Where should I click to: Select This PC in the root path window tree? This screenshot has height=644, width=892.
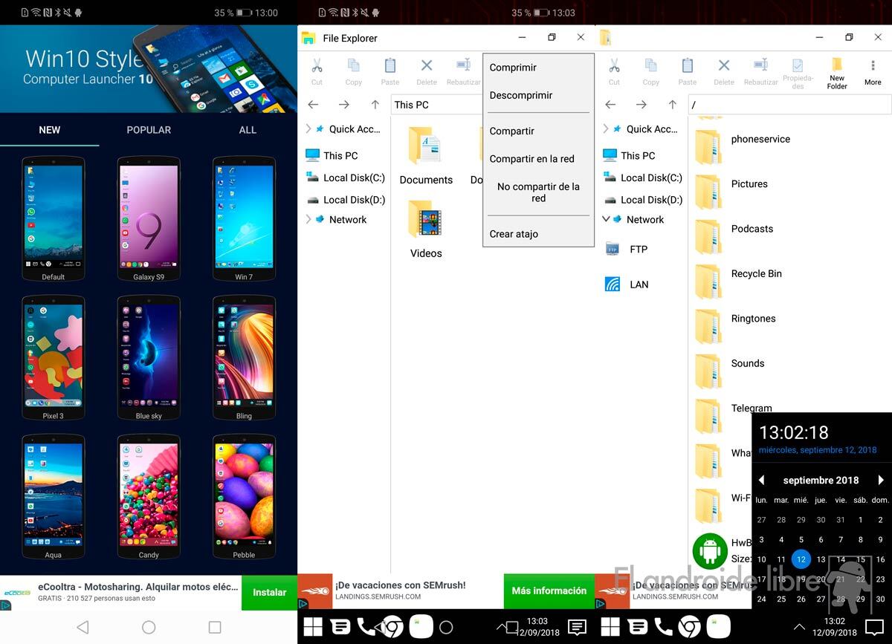[630, 155]
